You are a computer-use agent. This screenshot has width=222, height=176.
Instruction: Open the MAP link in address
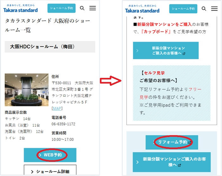tap(57, 109)
